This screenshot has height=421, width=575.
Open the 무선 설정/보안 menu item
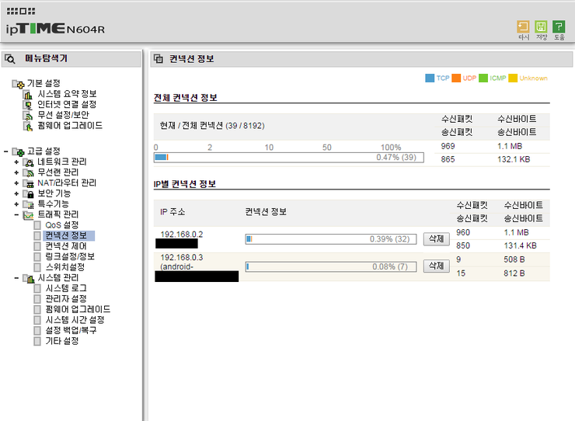64,115
